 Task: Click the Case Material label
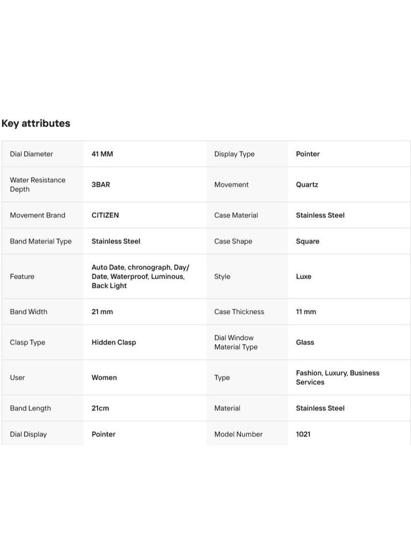(x=236, y=215)
